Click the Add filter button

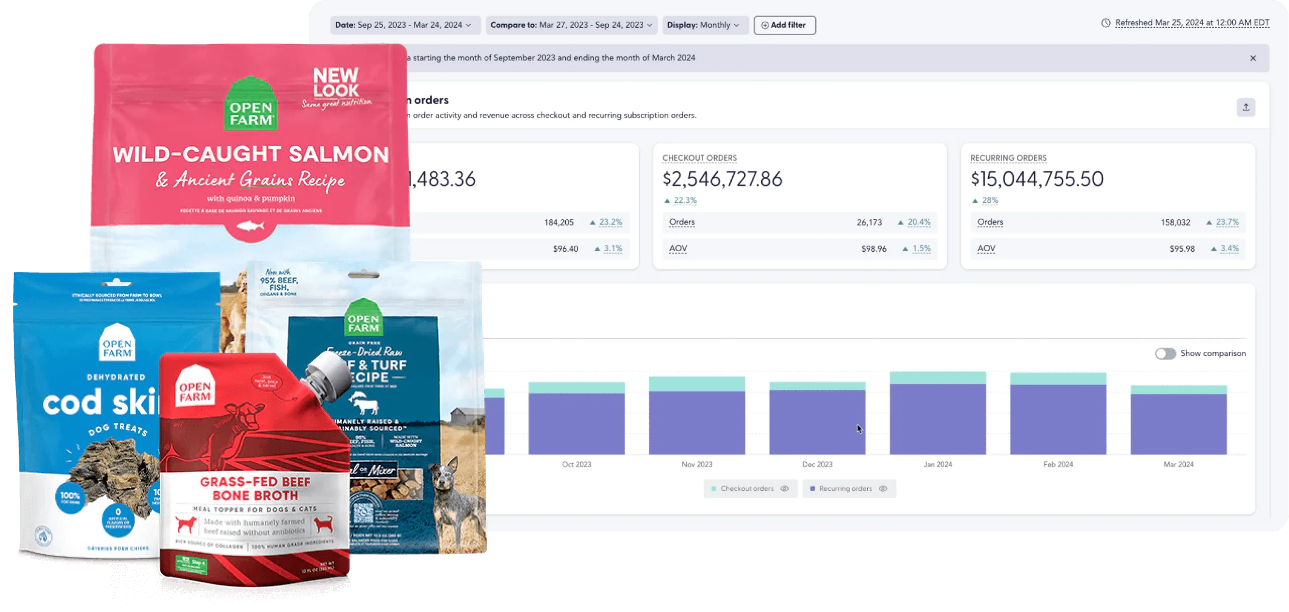(x=784, y=25)
